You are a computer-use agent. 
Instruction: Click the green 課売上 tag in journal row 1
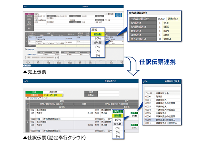[134, 113]
